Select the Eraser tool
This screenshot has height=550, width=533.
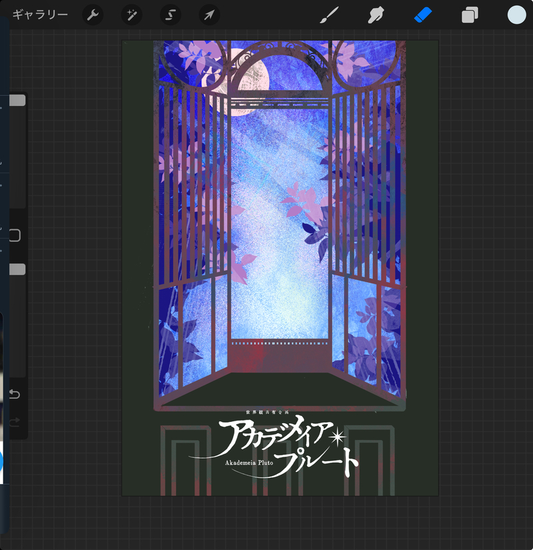point(423,15)
